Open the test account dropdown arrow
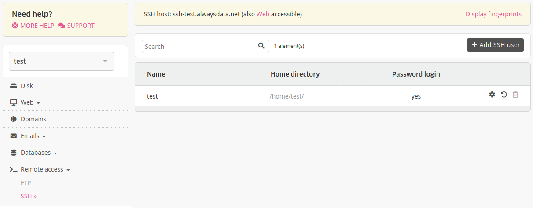The height and width of the screenshot is (208, 533). [105, 61]
